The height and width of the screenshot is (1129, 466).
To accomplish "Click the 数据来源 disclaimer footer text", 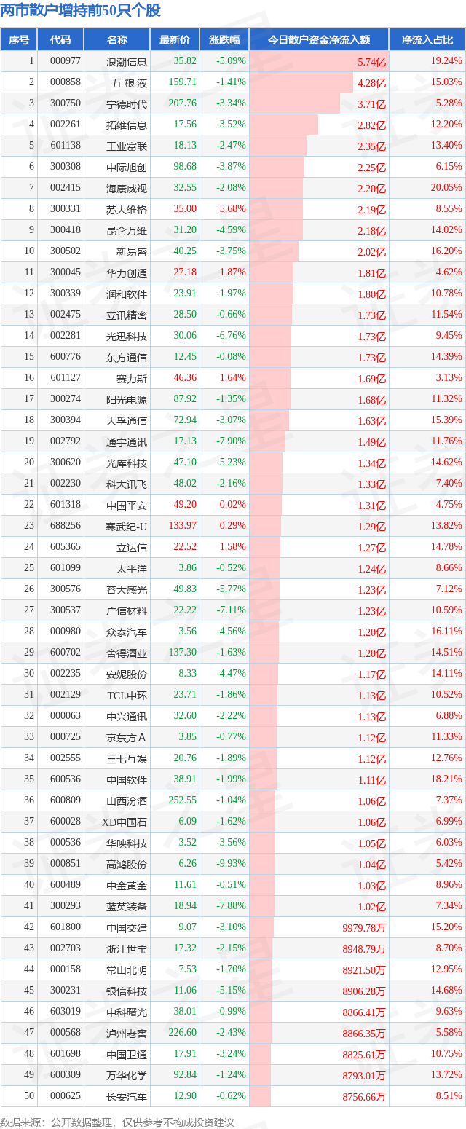I will pos(117,1122).
